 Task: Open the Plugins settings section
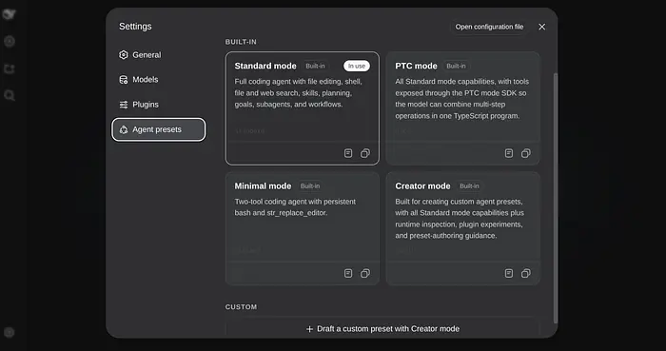pyautogui.click(x=159, y=105)
